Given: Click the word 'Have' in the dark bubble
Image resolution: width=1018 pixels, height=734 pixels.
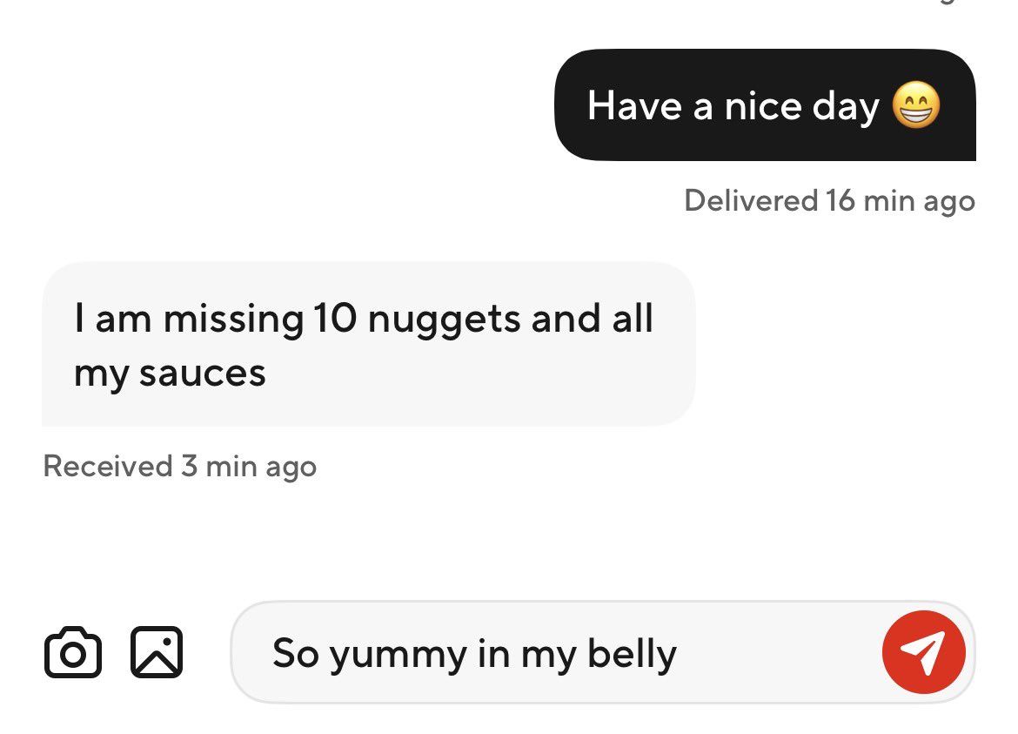Looking at the screenshot, I should (634, 105).
